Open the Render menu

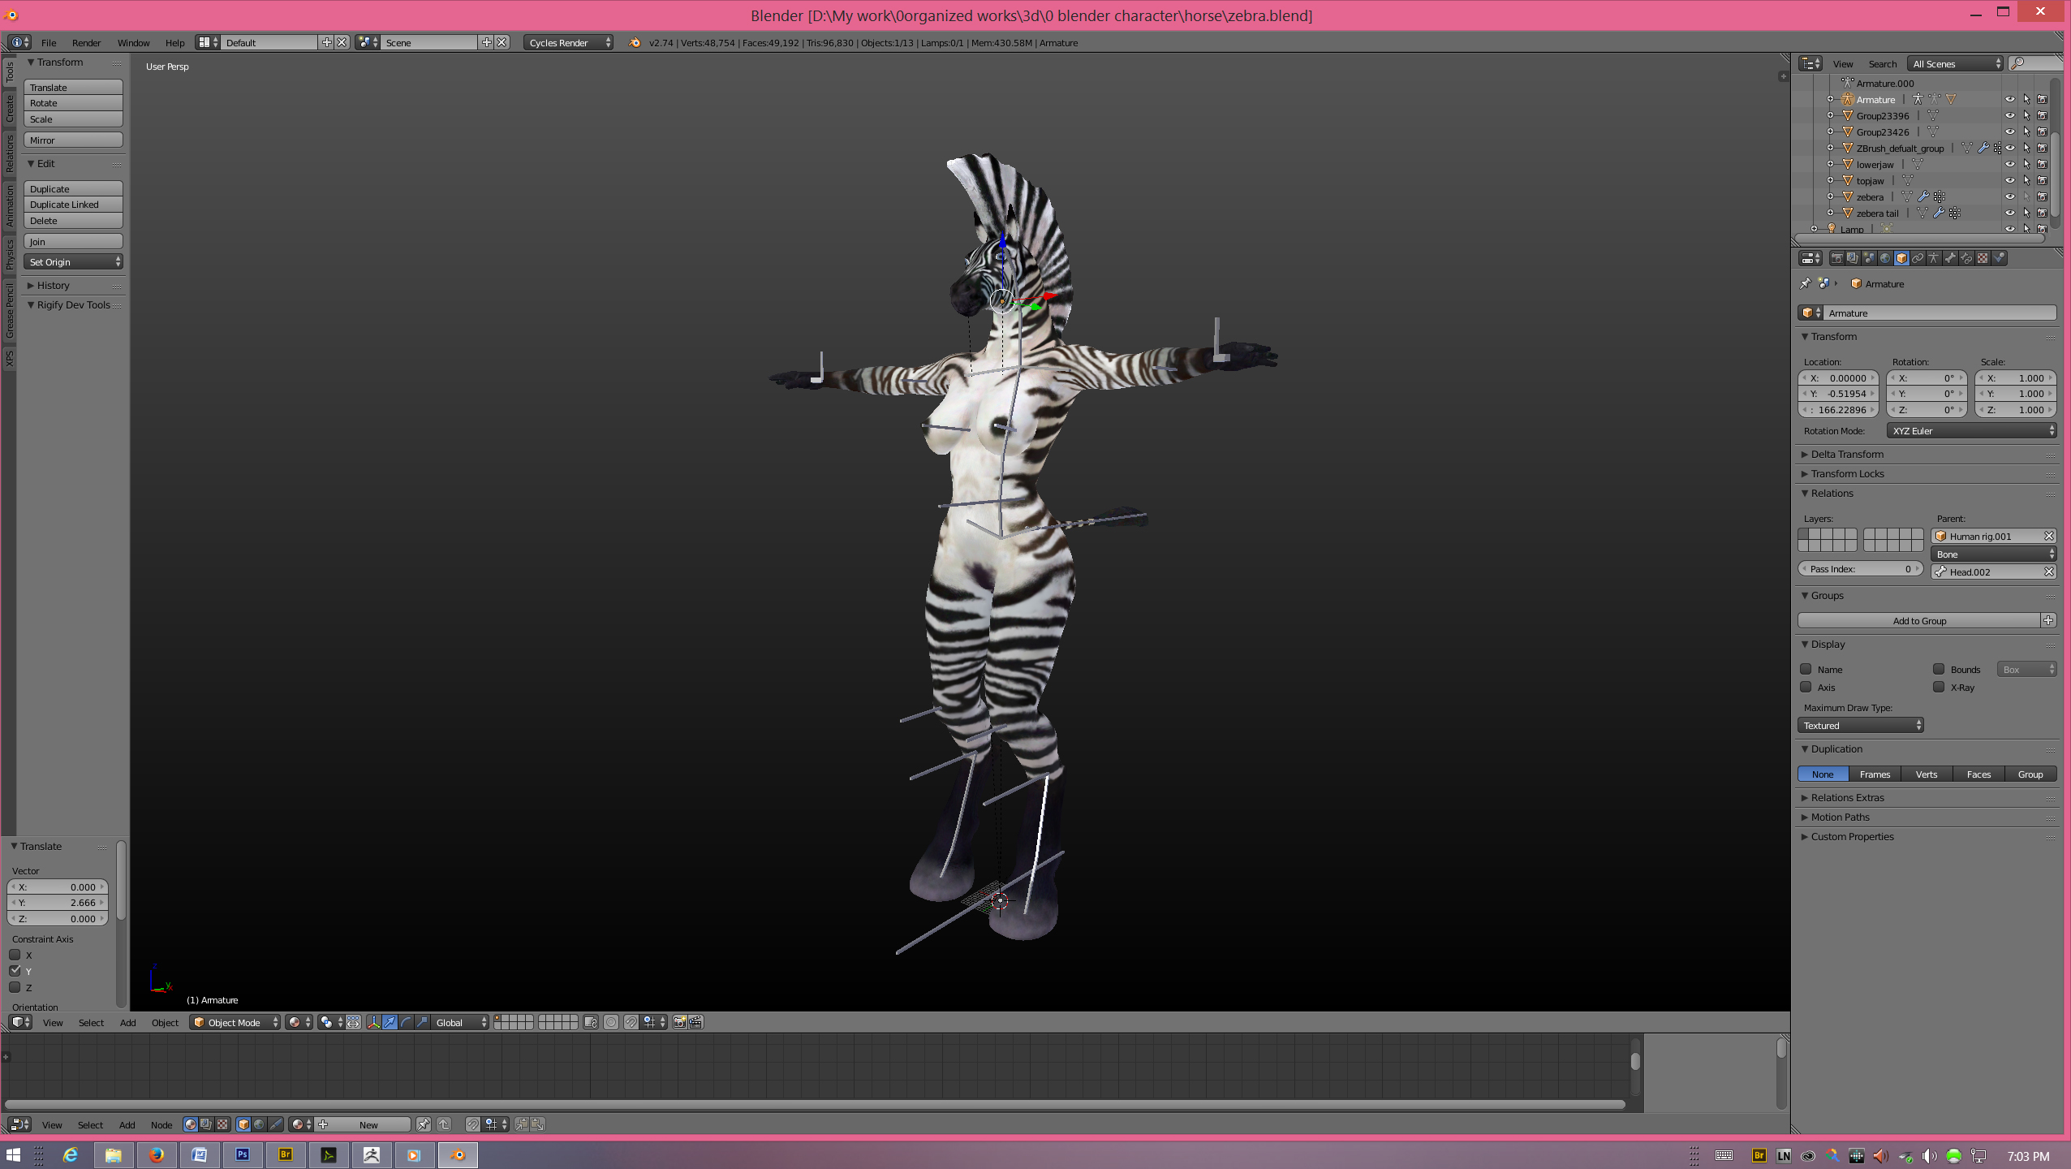(86, 42)
